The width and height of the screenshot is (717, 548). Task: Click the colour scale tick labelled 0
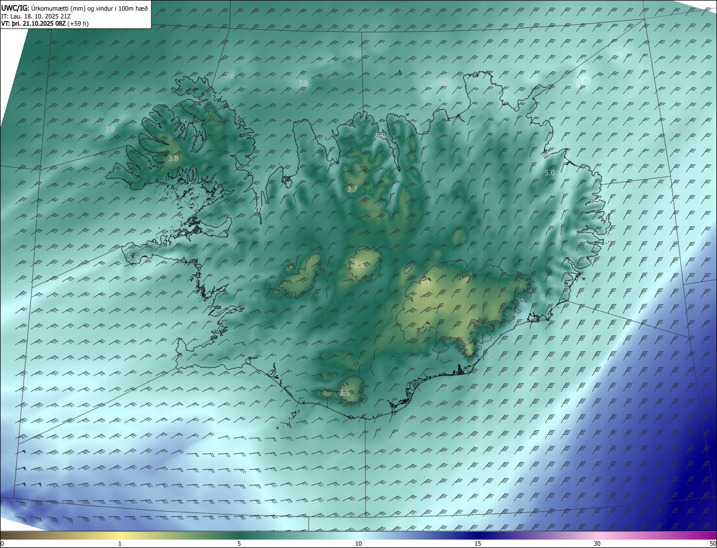[x=2, y=544]
